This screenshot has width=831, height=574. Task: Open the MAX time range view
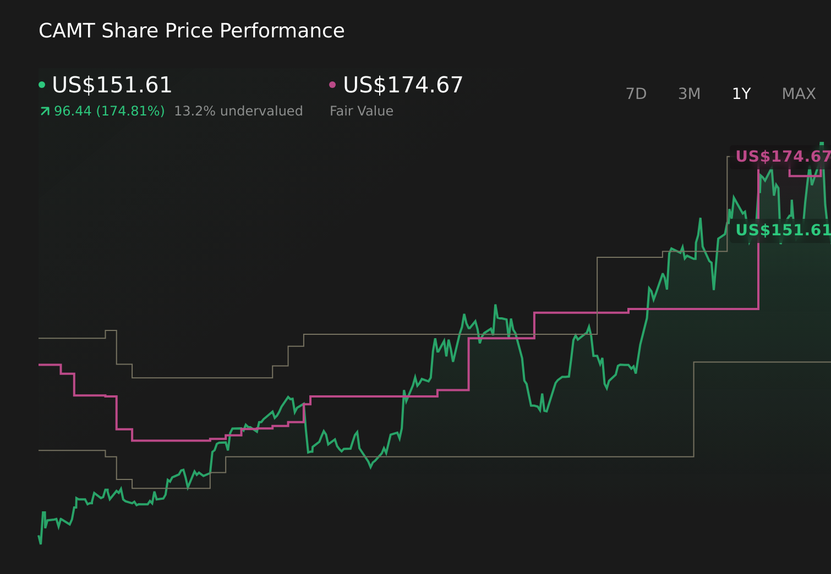(x=798, y=93)
